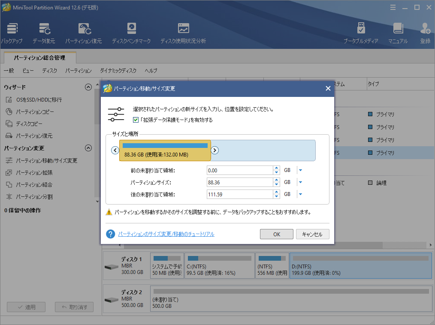435x325 pixels.
Task: Click the パーティションサイズ input field
Action: [x=239, y=182]
